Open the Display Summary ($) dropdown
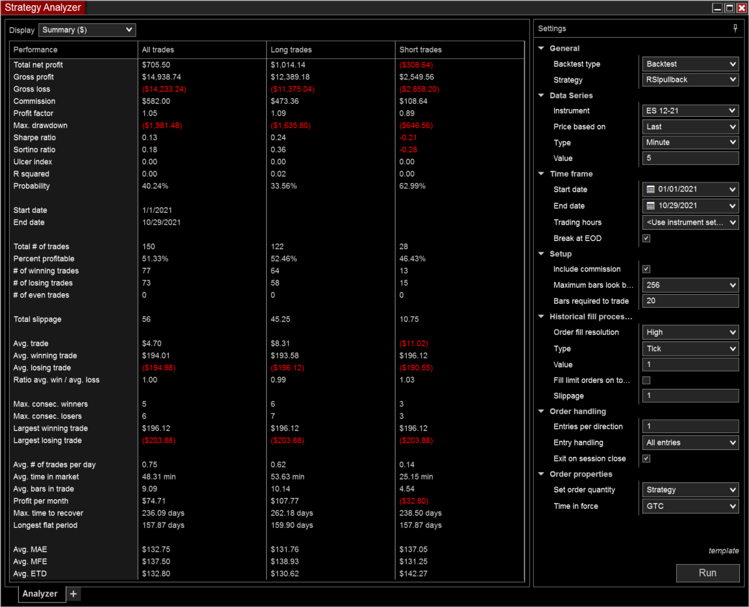 pyautogui.click(x=87, y=30)
